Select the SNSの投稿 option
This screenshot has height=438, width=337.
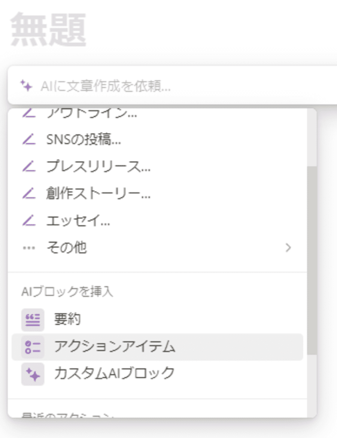click(157, 139)
